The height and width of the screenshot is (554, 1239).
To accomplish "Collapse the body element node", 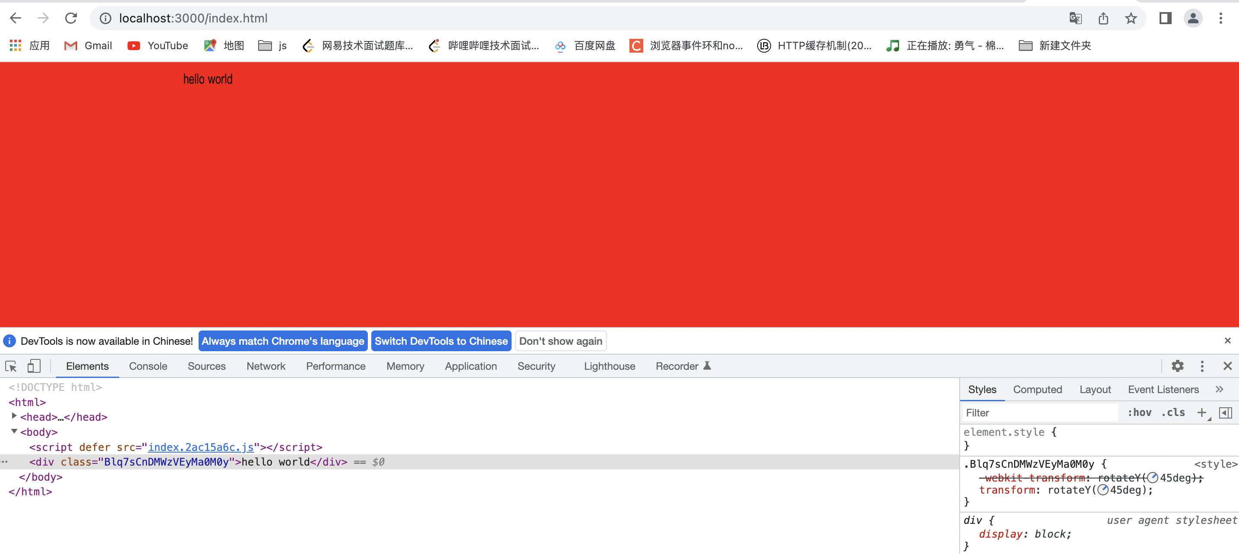I will click(14, 431).
